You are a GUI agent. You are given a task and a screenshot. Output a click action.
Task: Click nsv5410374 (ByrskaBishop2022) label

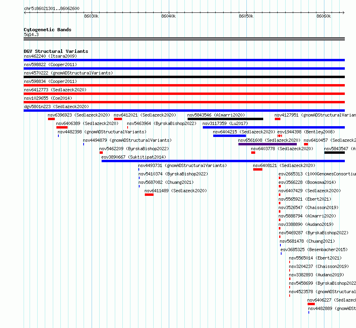pos(173,174)
